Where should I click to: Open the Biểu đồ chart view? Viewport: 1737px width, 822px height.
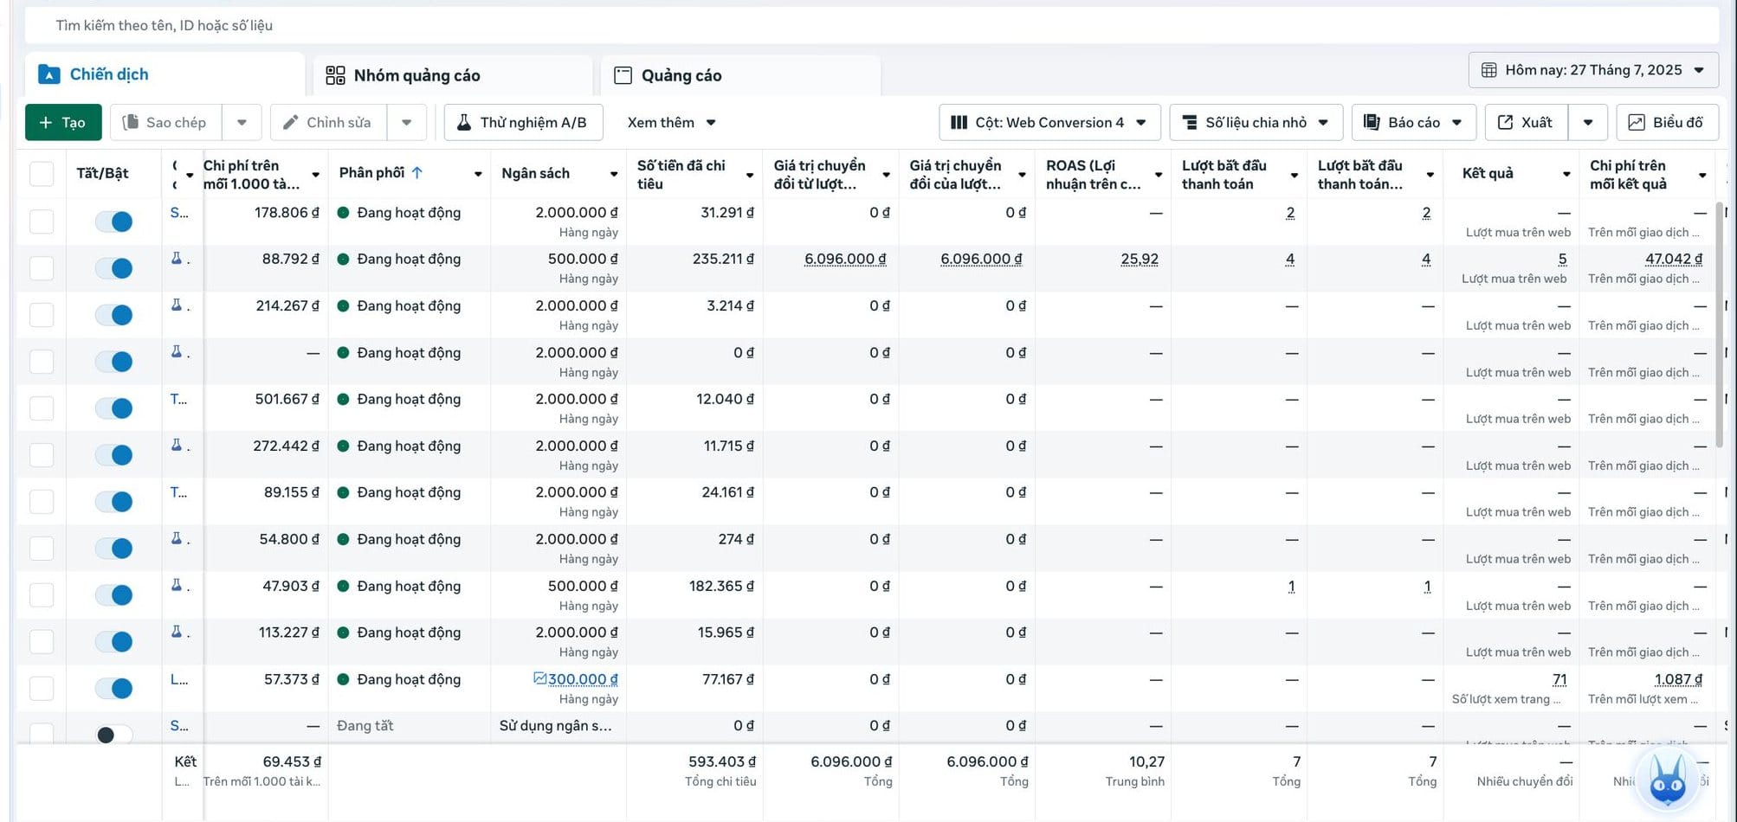[1667, 122]
